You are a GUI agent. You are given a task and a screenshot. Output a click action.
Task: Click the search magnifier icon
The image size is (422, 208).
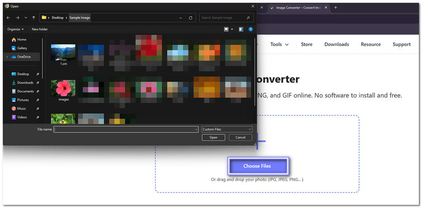coord(248,18)
